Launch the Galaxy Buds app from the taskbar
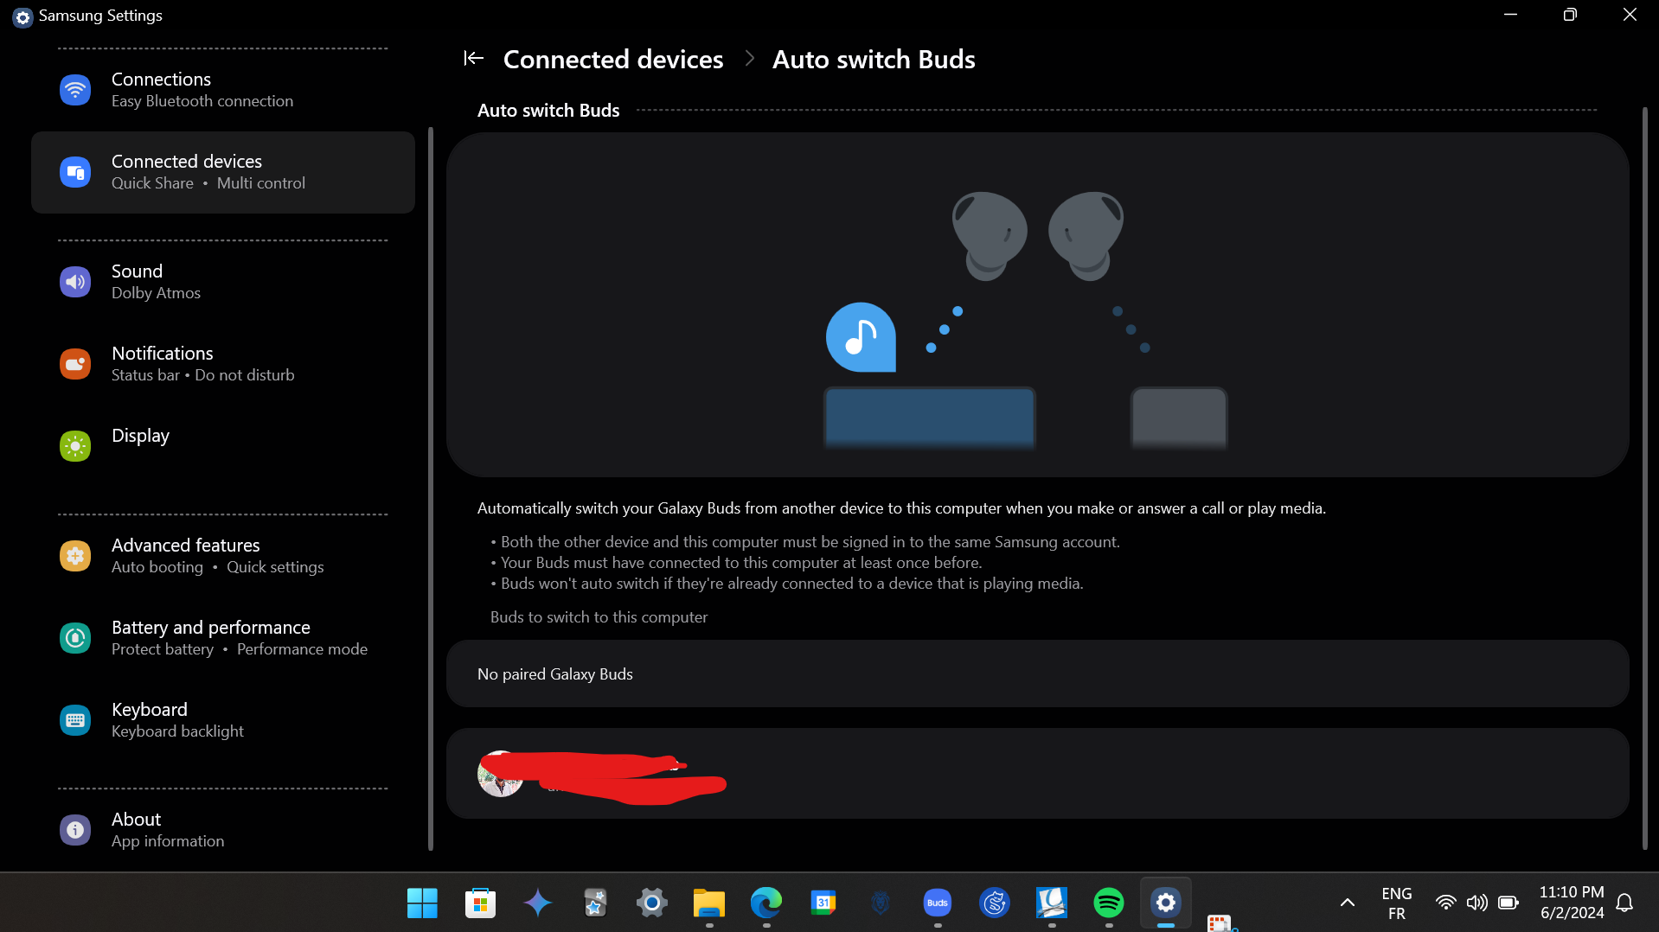 (x=937, y=902)
